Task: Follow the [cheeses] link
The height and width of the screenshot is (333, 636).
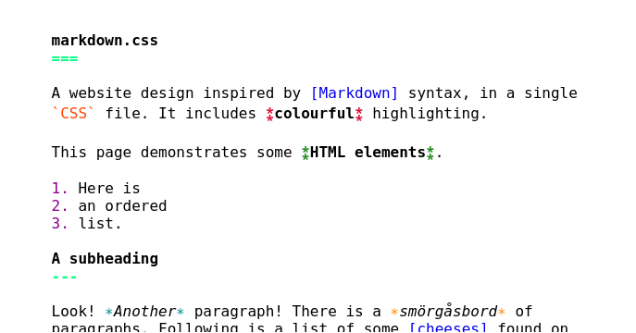Action: click(448, 327)
